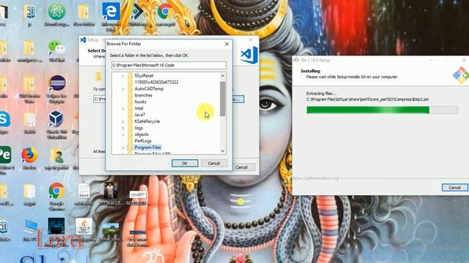469x263 pixels.
Task: Click Cancel in the VS Code Setup window
Action: [241, 167]
